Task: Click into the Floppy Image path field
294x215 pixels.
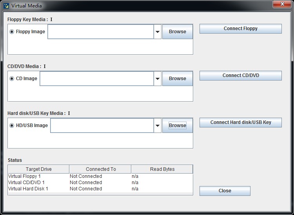Action: (x=100, y=32)
